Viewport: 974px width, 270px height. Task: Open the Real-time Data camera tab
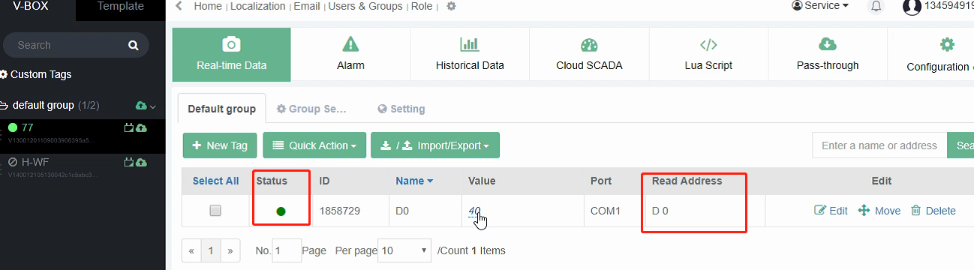231,54
